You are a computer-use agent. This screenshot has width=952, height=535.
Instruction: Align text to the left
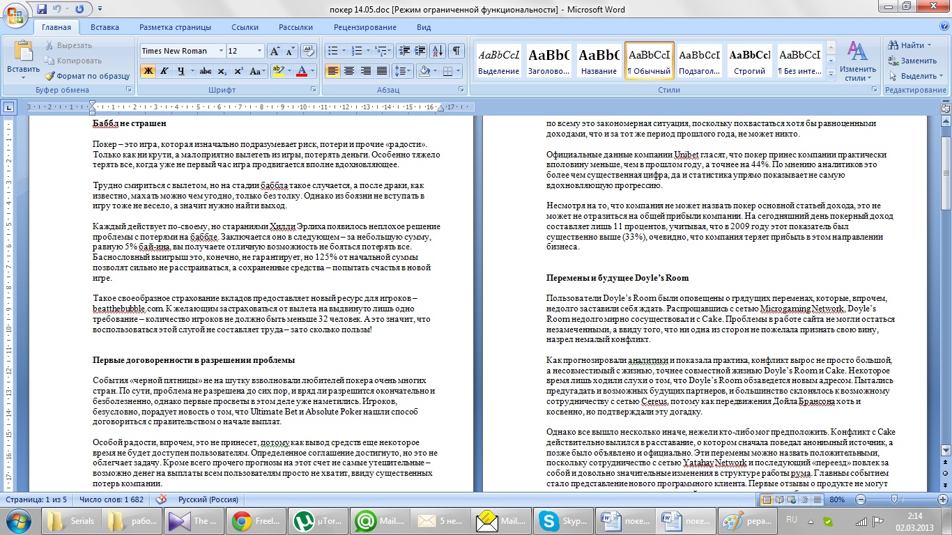pyautogui.click(x=332, y=71)
